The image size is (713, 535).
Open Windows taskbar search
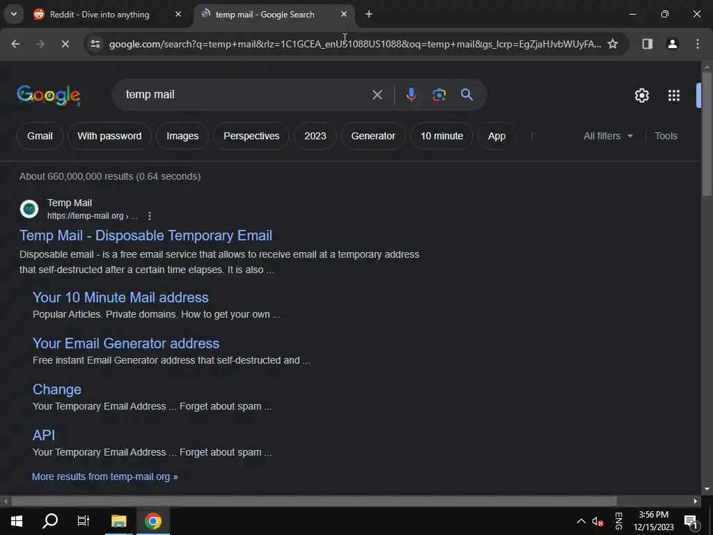point(50,521)
